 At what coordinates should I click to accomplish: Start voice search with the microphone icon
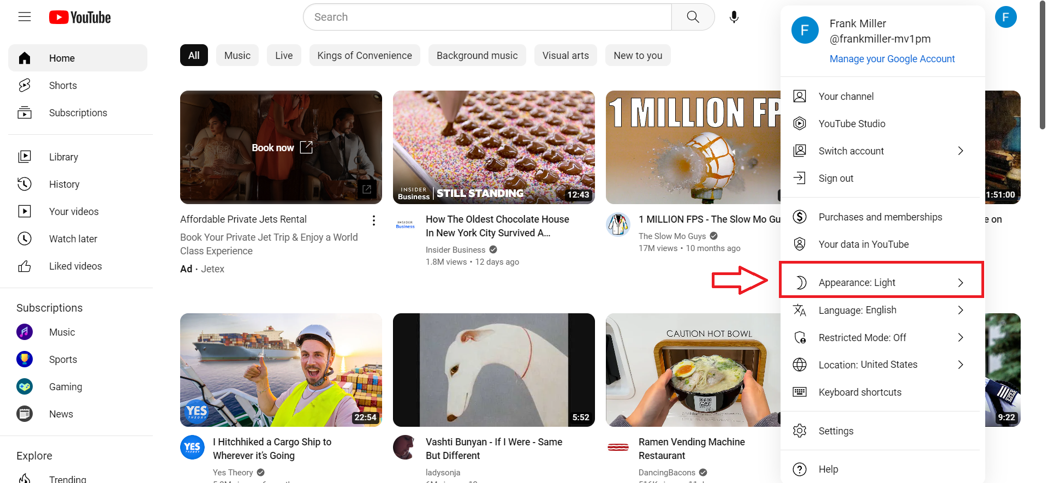[x=734, y=17]
